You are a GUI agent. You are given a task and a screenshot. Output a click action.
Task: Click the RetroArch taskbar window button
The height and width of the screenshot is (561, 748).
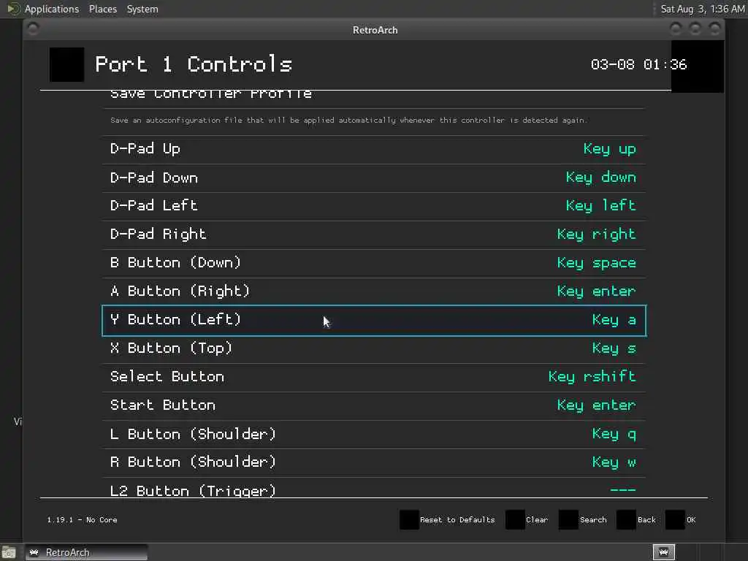click(x=86, y=552)
